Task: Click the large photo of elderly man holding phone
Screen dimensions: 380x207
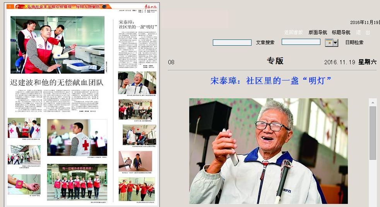Action: (268, 151)
